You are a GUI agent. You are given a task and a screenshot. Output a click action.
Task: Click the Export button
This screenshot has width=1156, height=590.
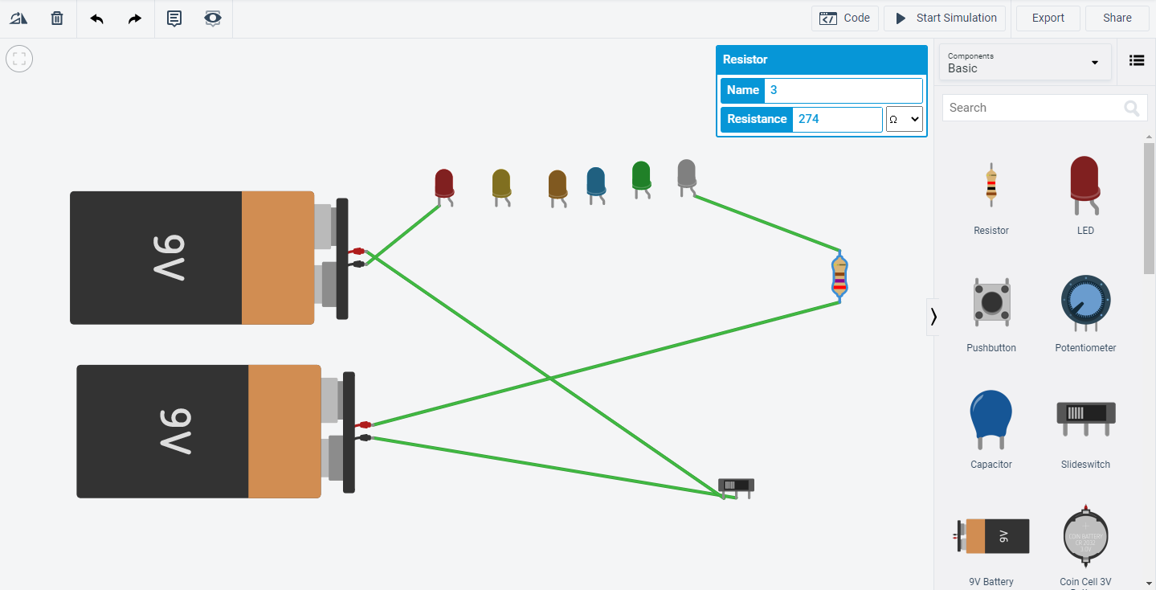tap(1048, 18)
